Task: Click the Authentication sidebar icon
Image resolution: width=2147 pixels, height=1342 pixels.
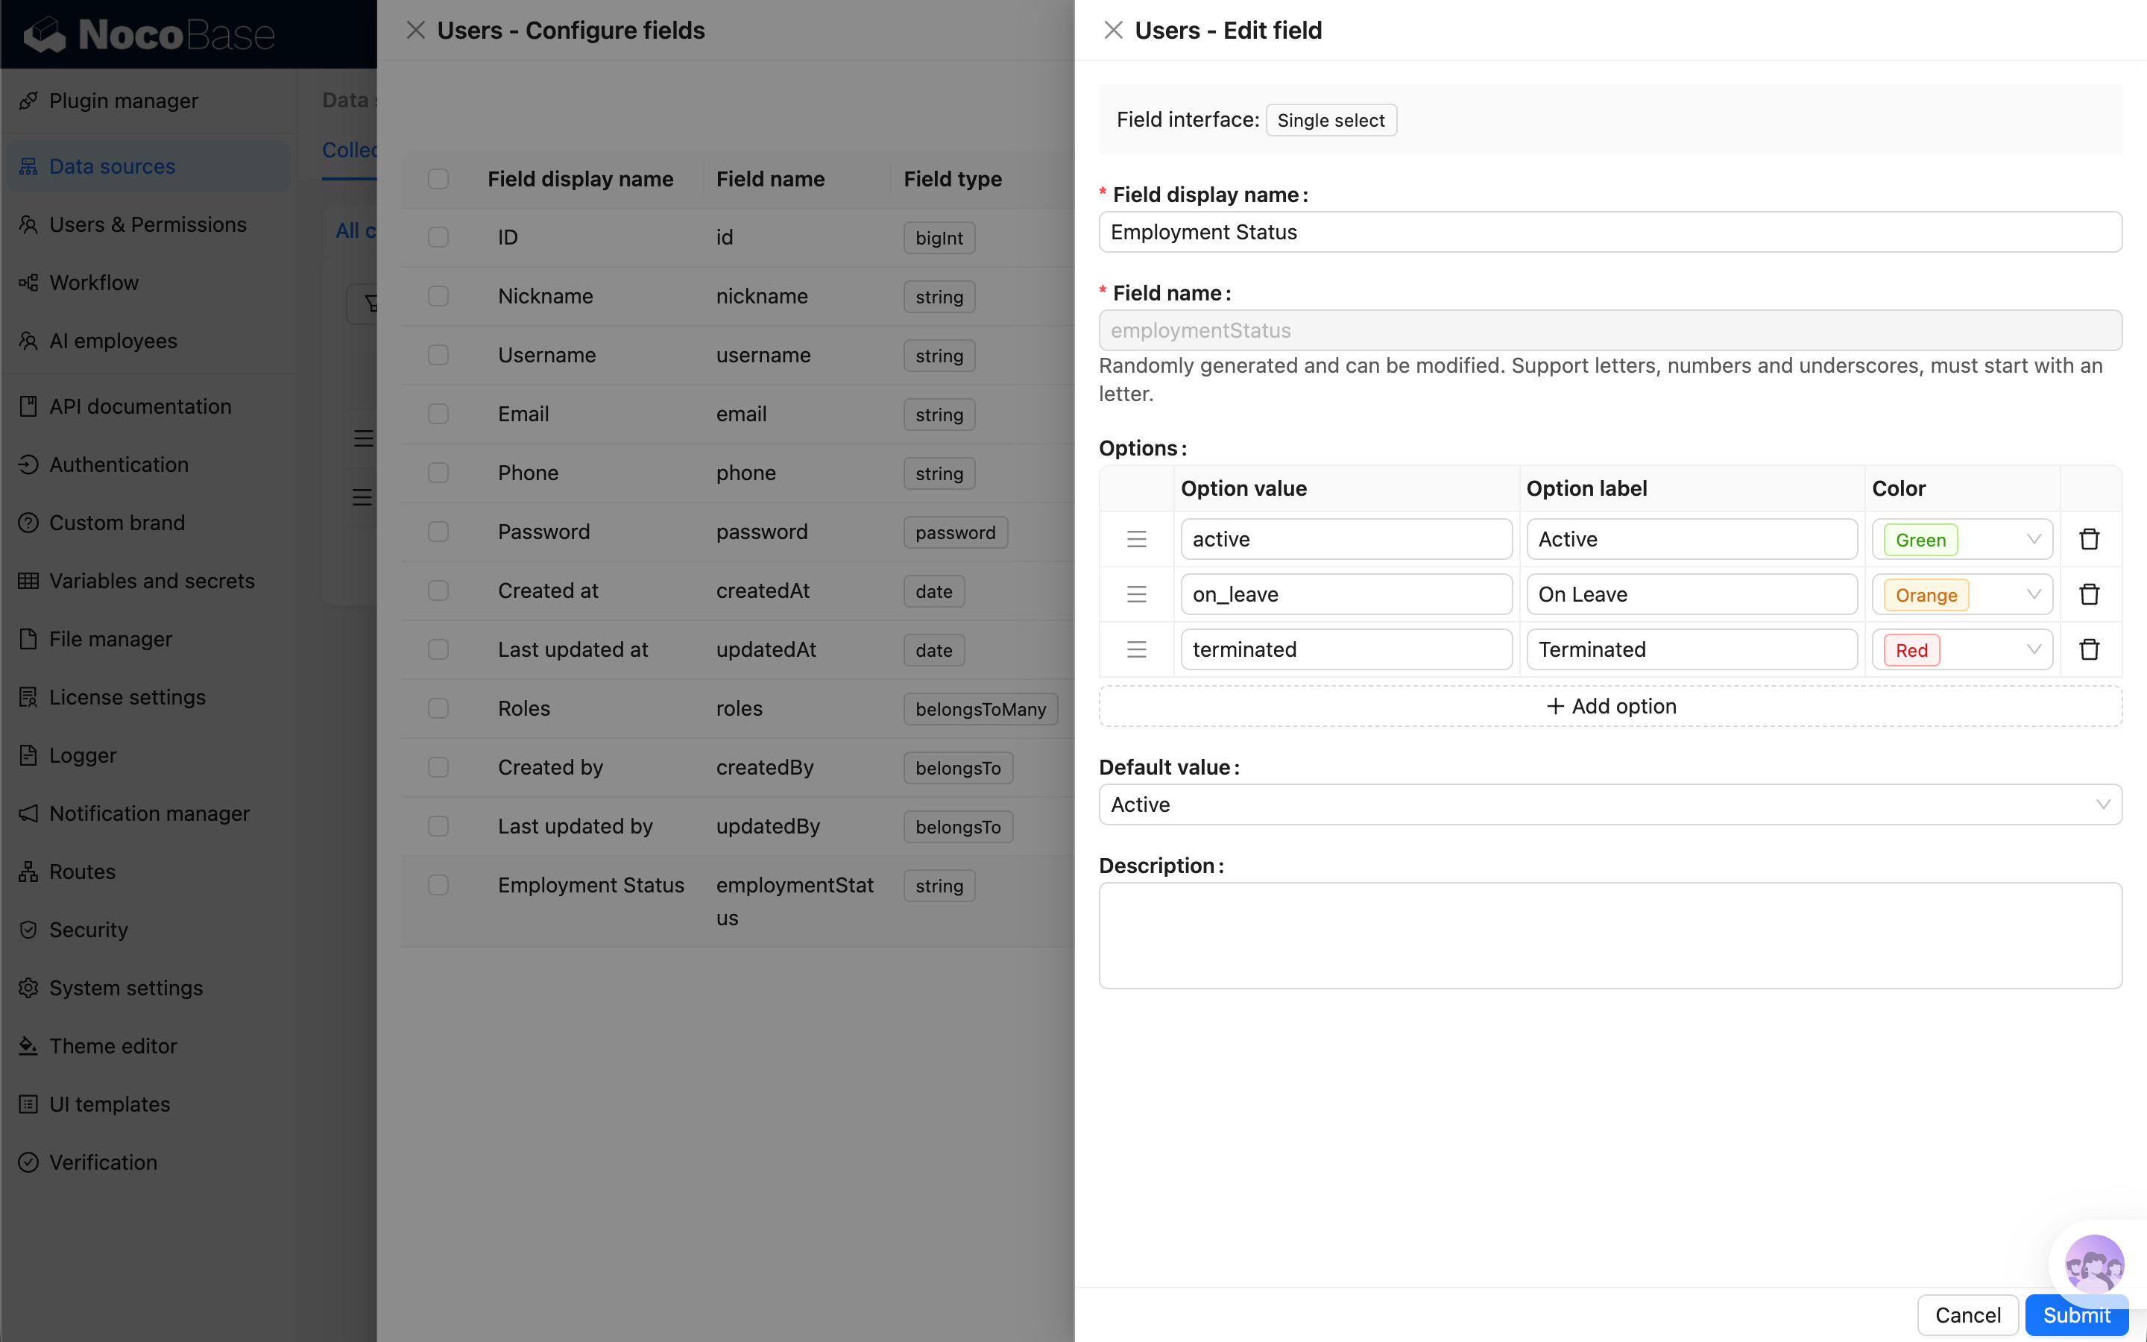Action: pos(29,464)
